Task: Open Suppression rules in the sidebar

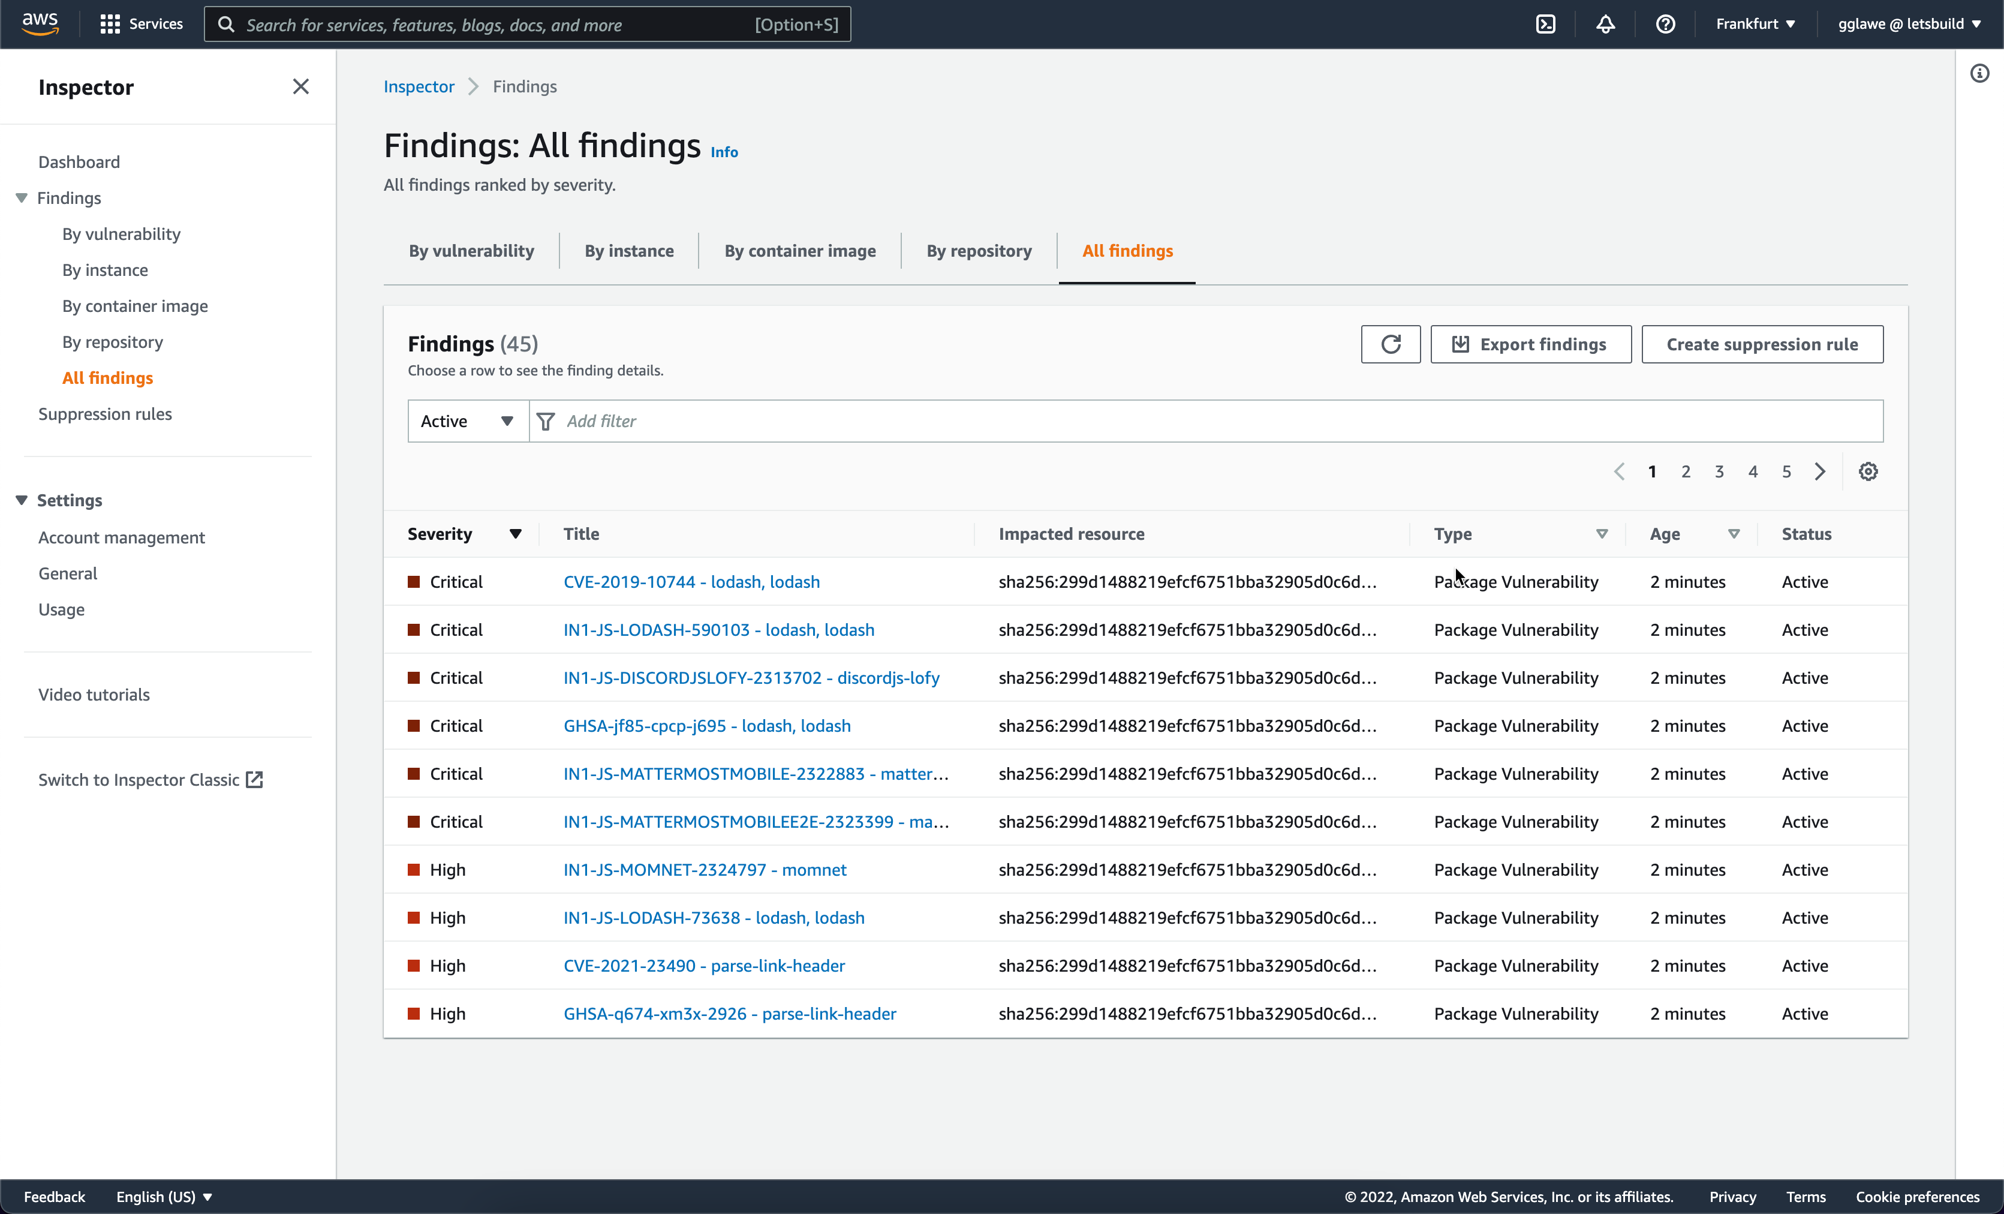Action: tap(105, 414)
